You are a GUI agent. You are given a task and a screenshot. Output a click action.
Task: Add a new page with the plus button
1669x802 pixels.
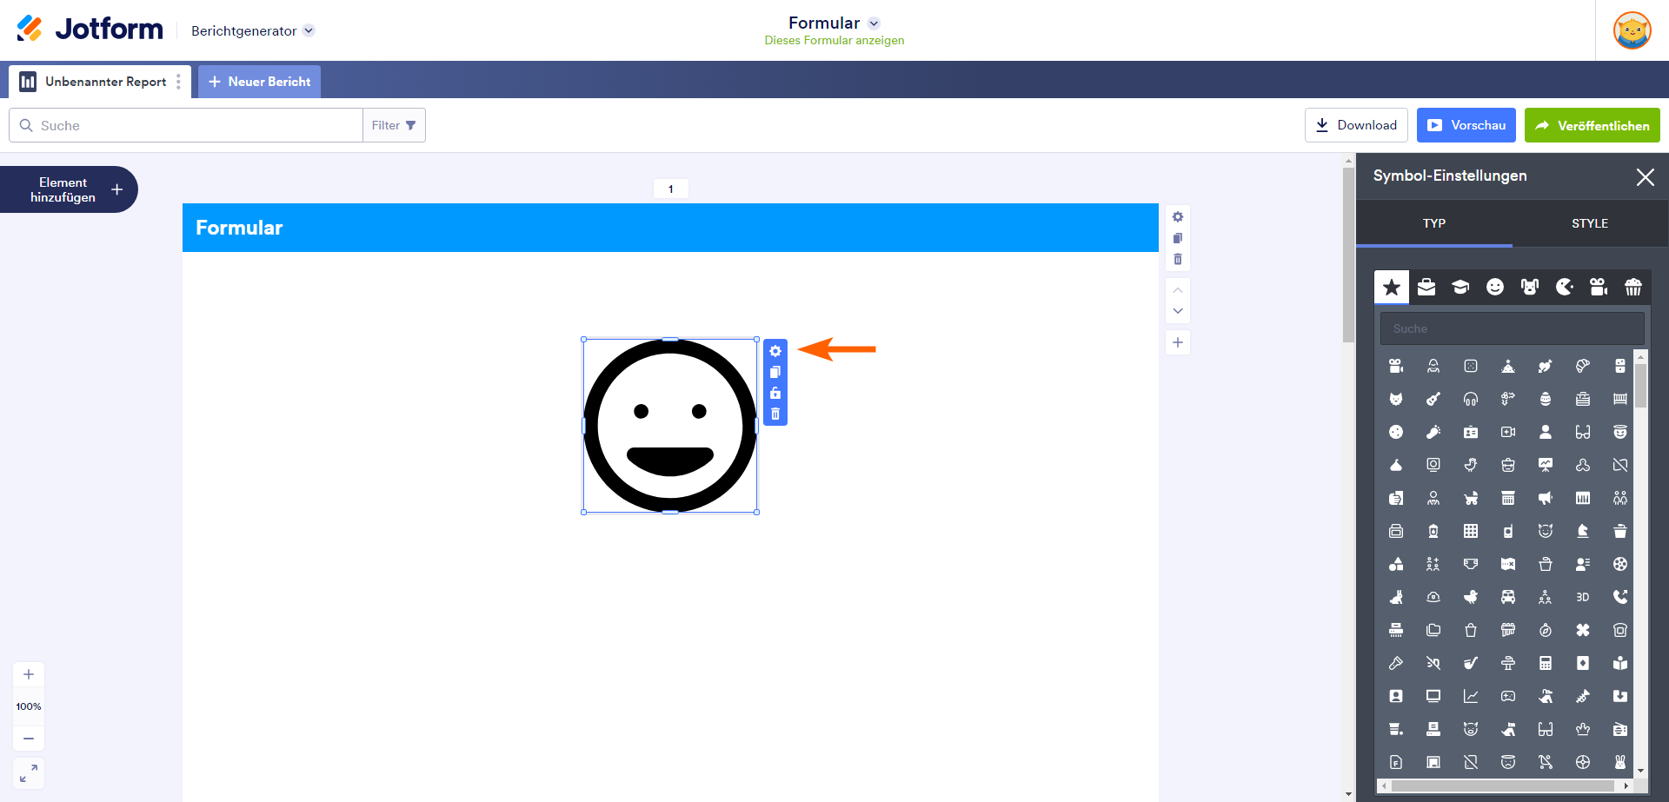click(x=1178, y=342)
